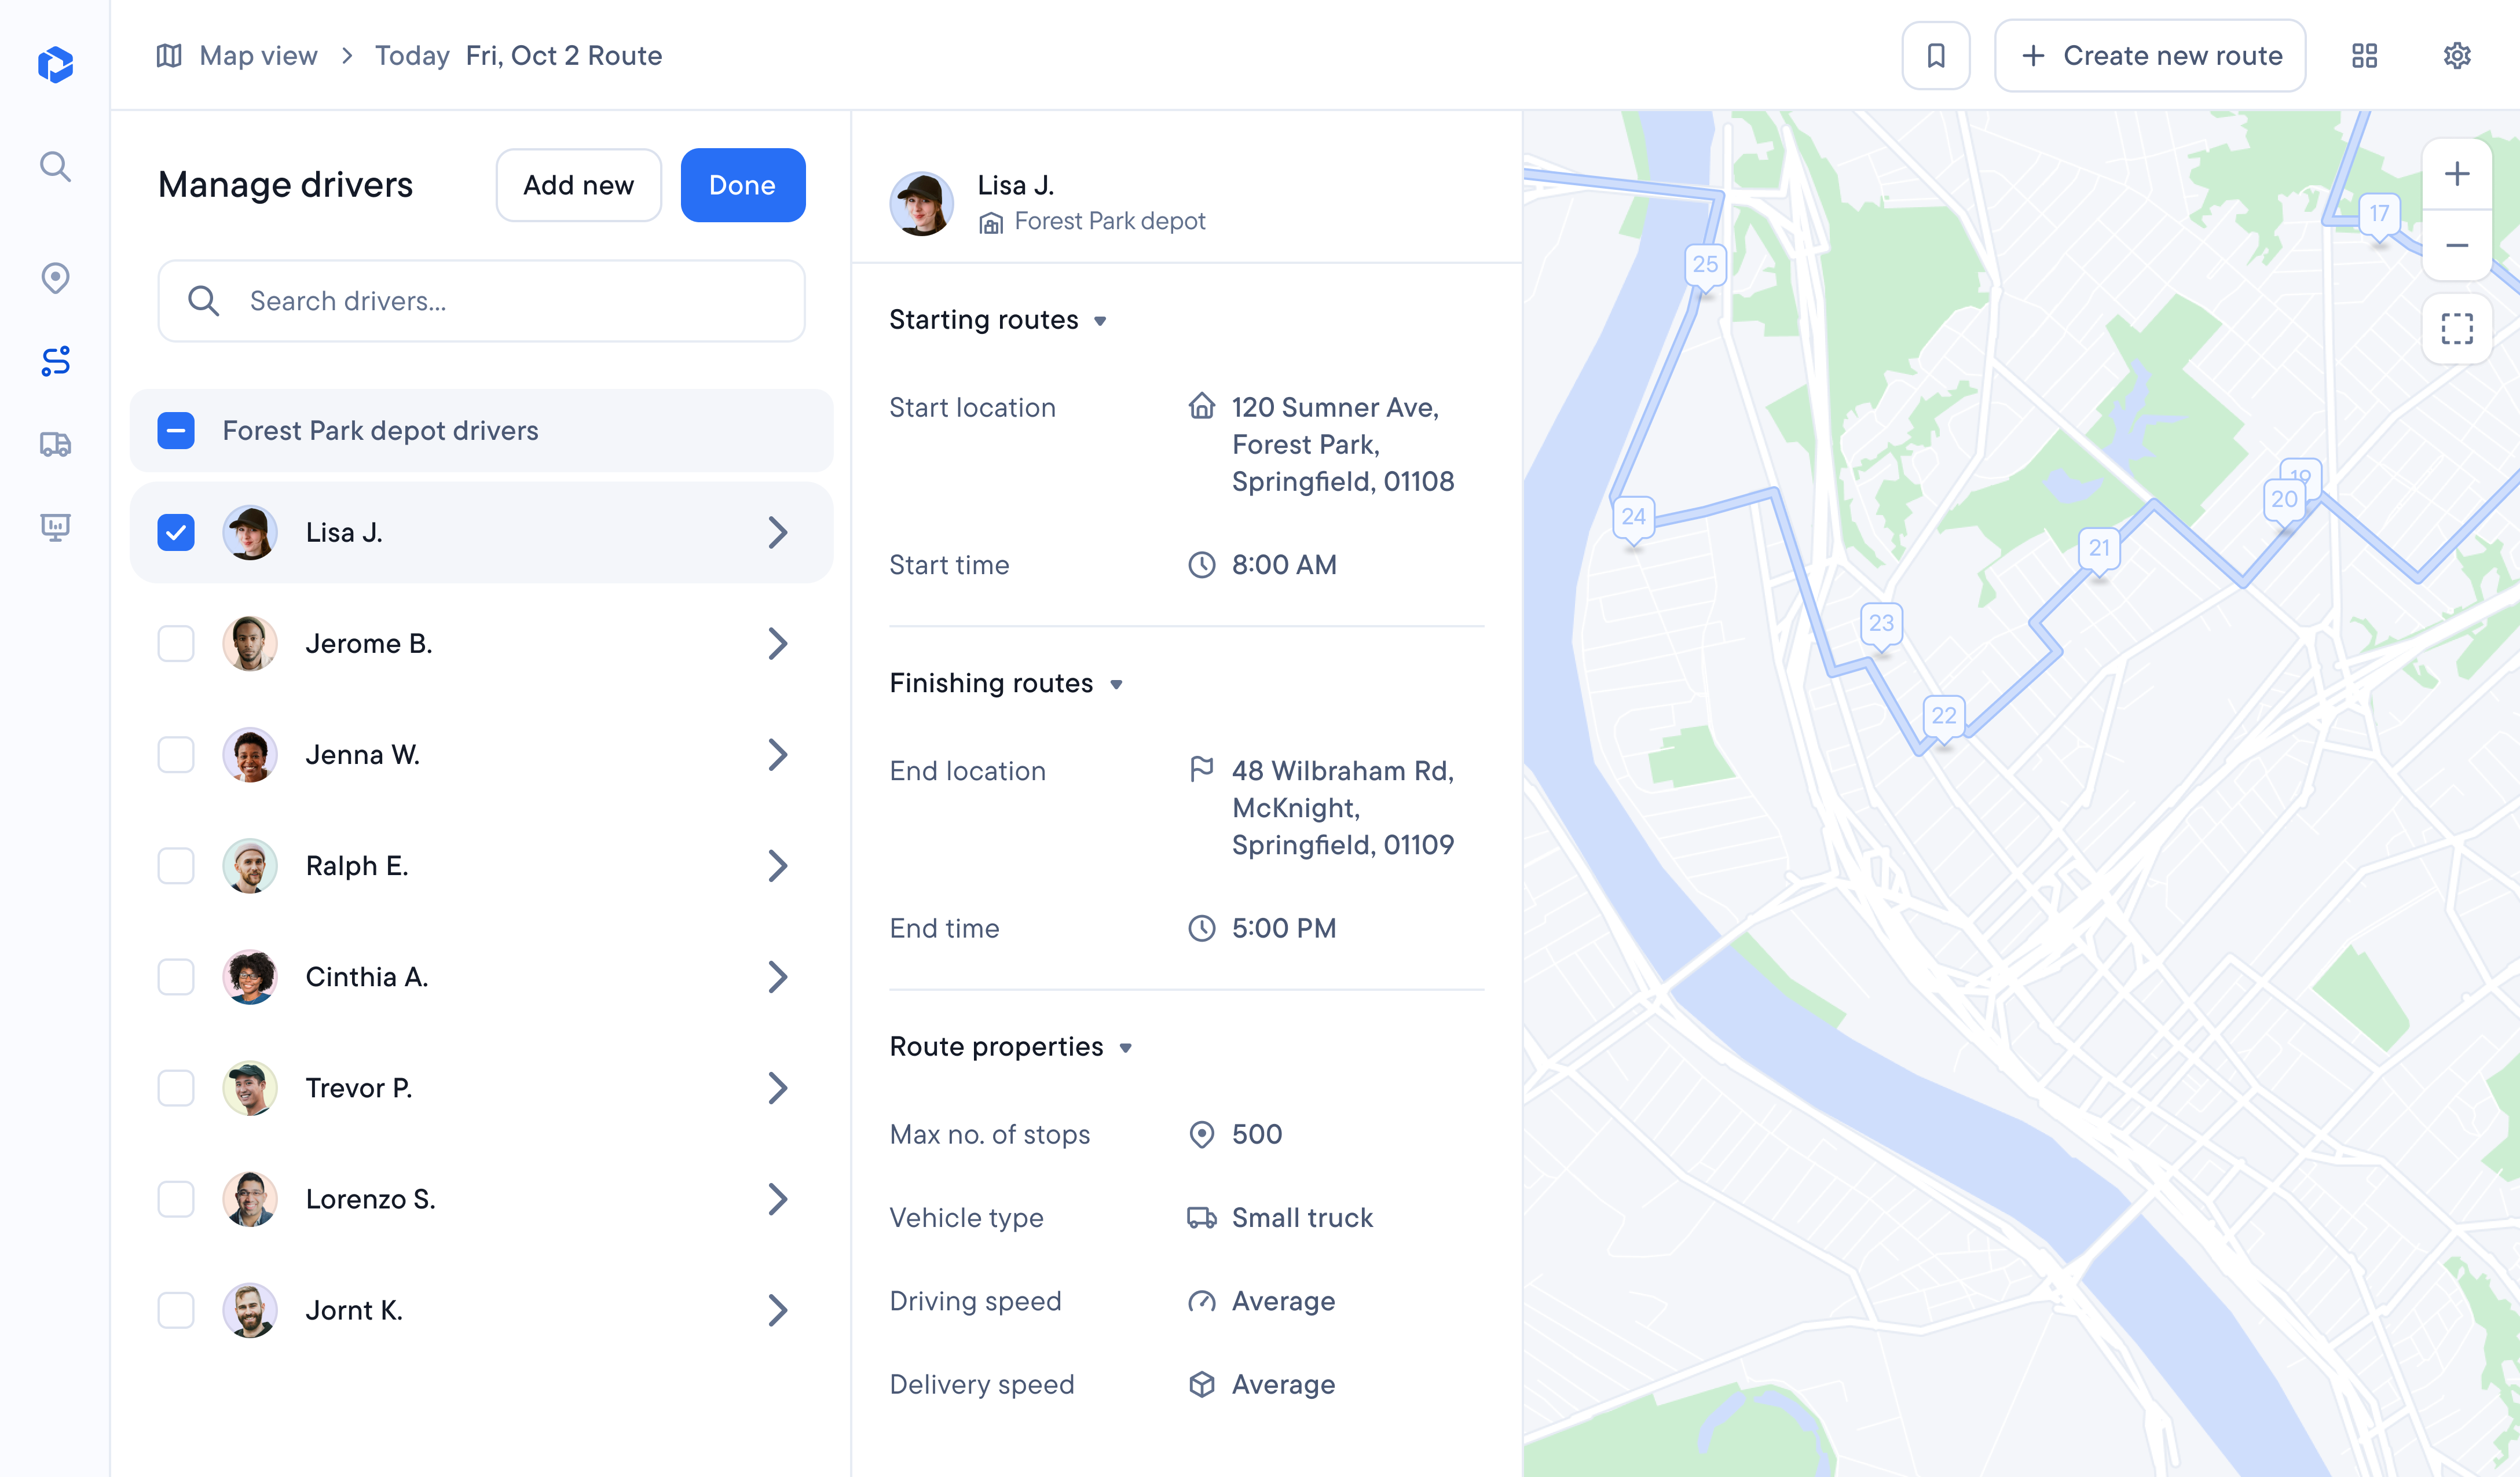Expand Lorenzo S. details chevron
This screenshot has width=2520, height=1477.
click(778, 1199)
